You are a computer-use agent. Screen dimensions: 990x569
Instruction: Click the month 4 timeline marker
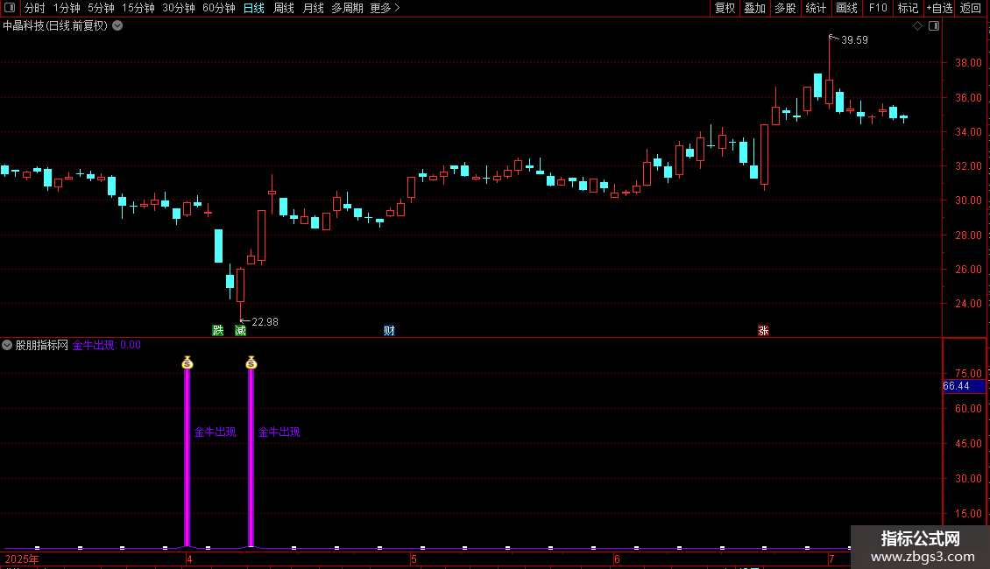click(188, 559)
